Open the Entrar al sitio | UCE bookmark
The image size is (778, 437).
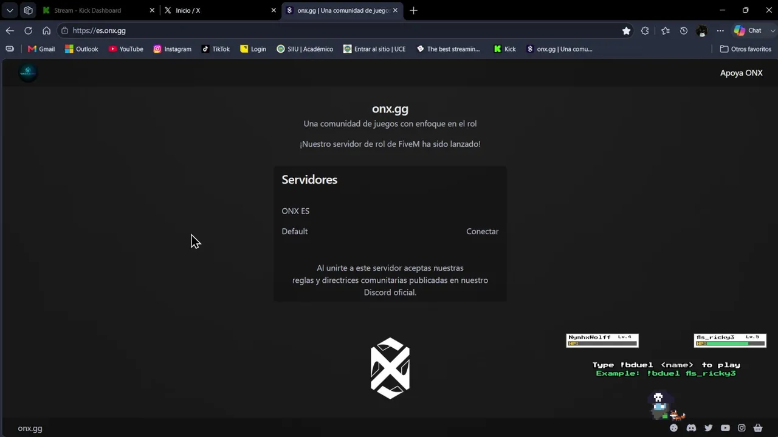click(x=374, y=49)
